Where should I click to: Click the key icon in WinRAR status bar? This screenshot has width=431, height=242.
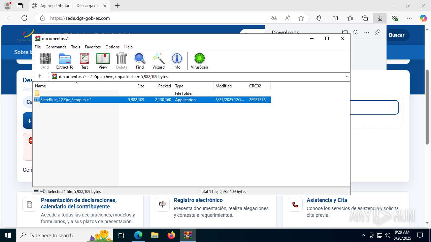[43, 191]
